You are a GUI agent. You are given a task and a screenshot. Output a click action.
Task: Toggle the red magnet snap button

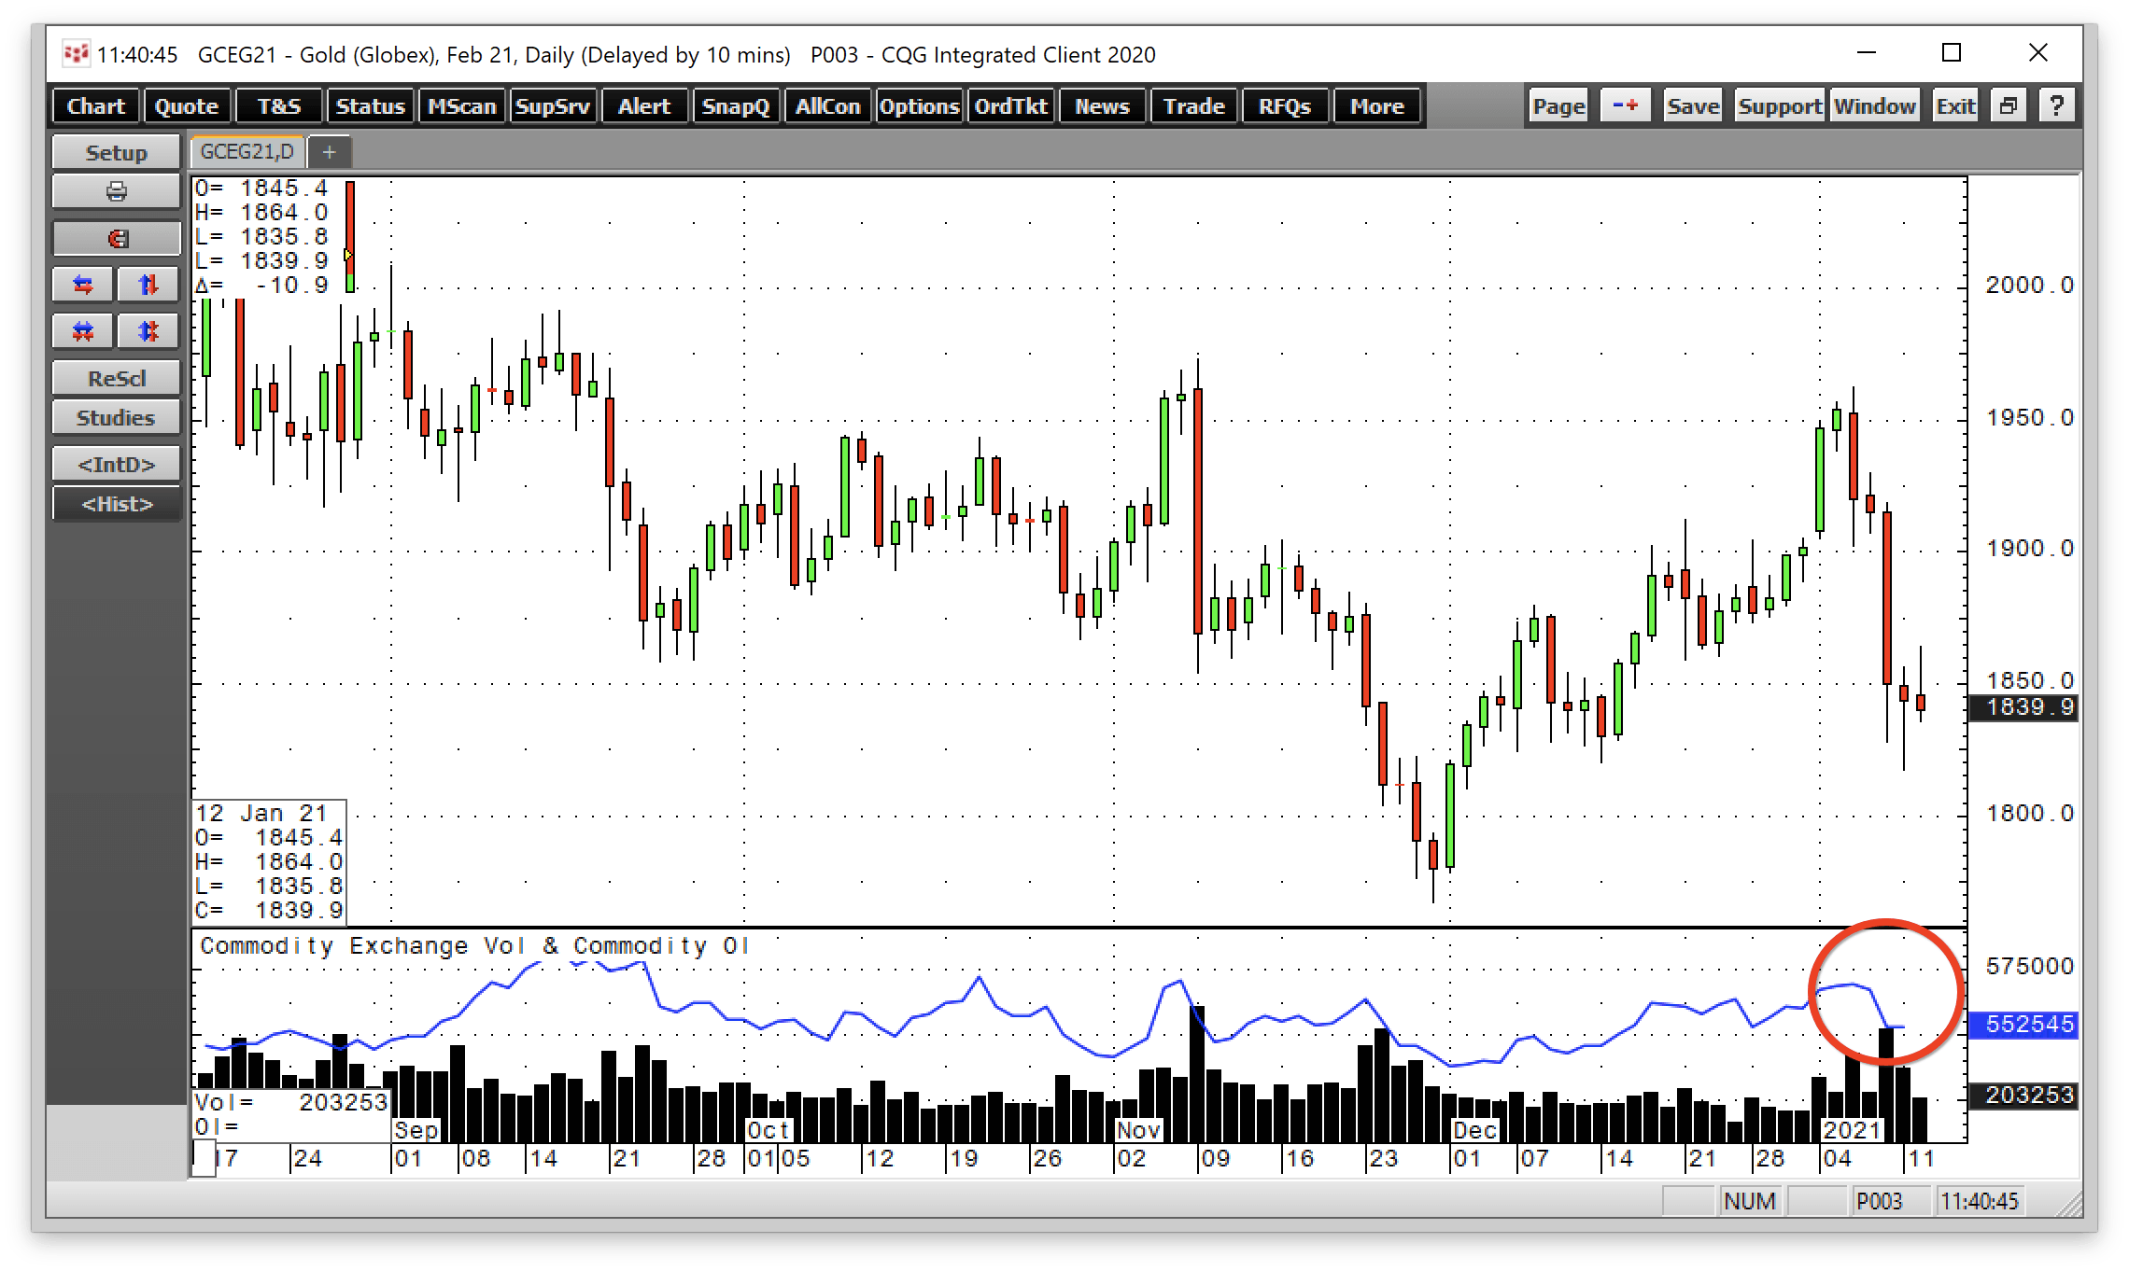tap(116, 239)
